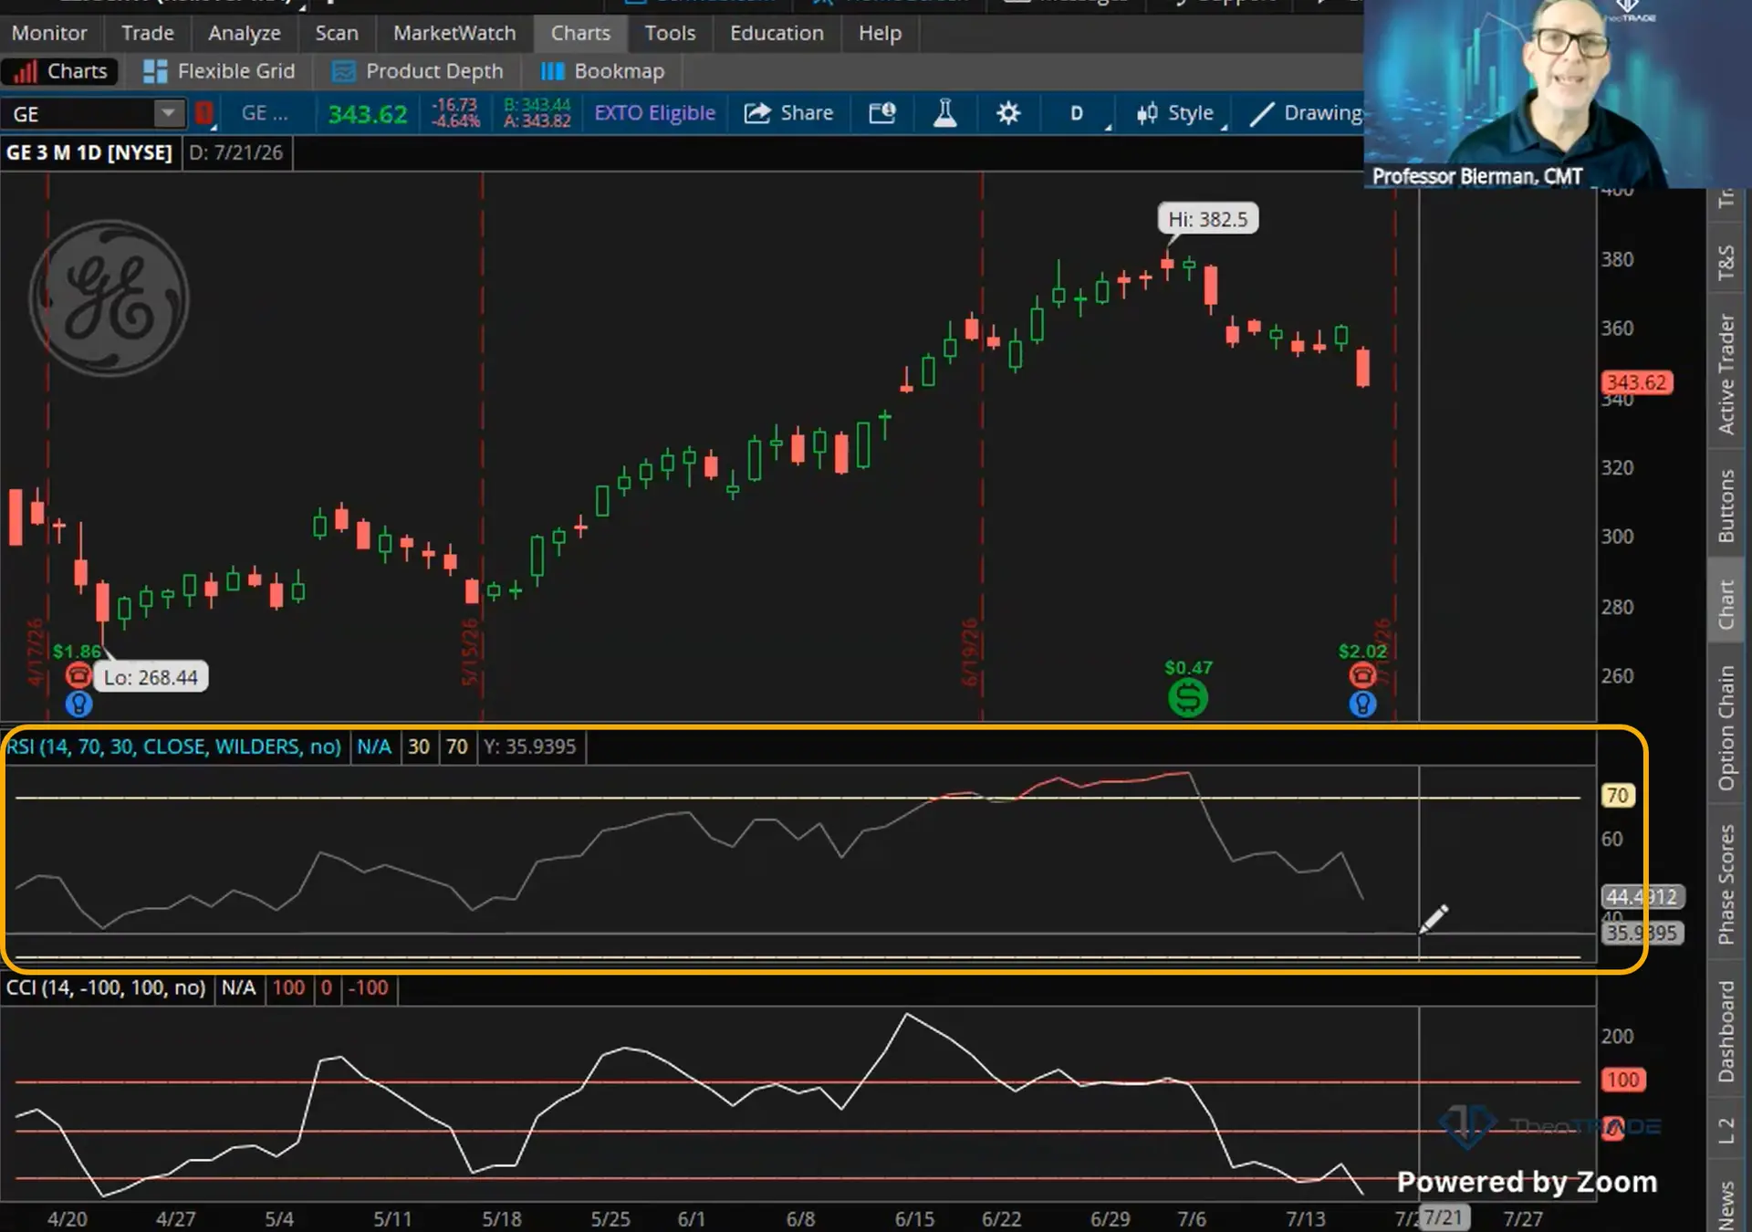Click the Help tab
Viewport: 1752px width, 1232px height.
tap(880, 33)
